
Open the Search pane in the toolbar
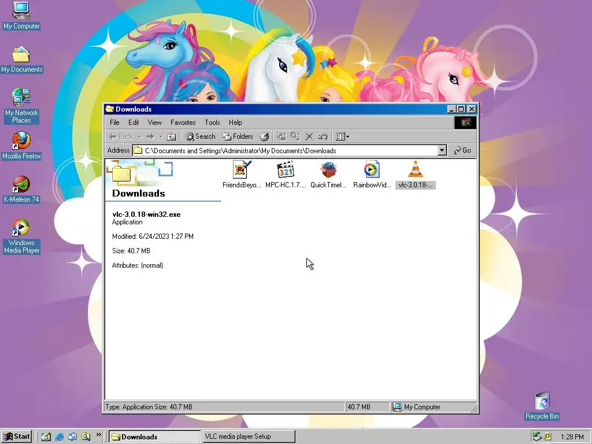pyautogui.click(x=200, y=136)
